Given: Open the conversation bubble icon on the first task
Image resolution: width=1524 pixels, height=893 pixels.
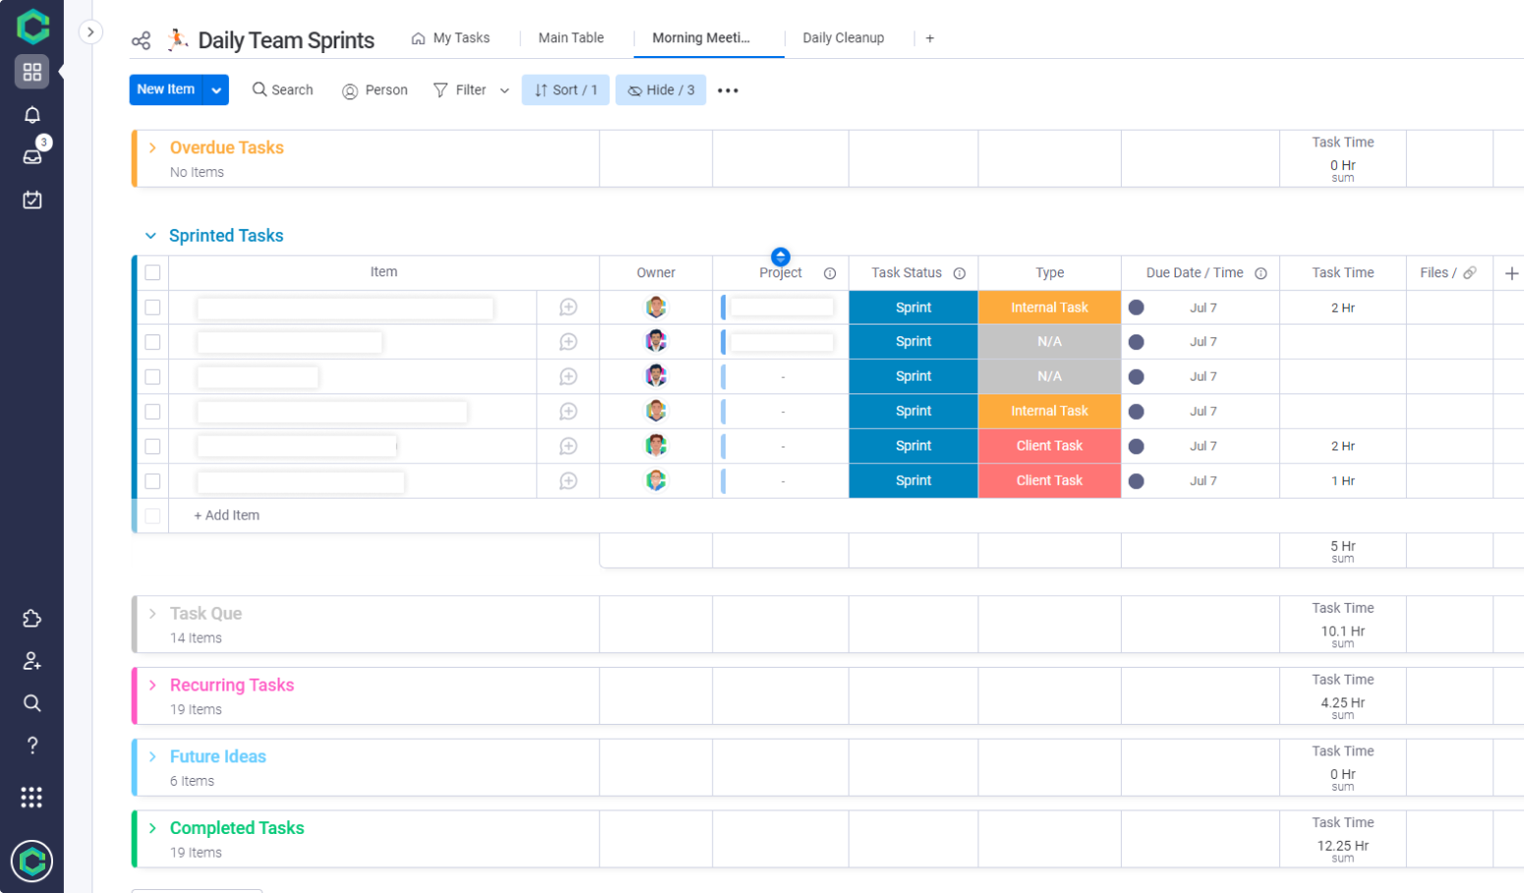Looking at the screenshot, I should [x=568, y=307].
